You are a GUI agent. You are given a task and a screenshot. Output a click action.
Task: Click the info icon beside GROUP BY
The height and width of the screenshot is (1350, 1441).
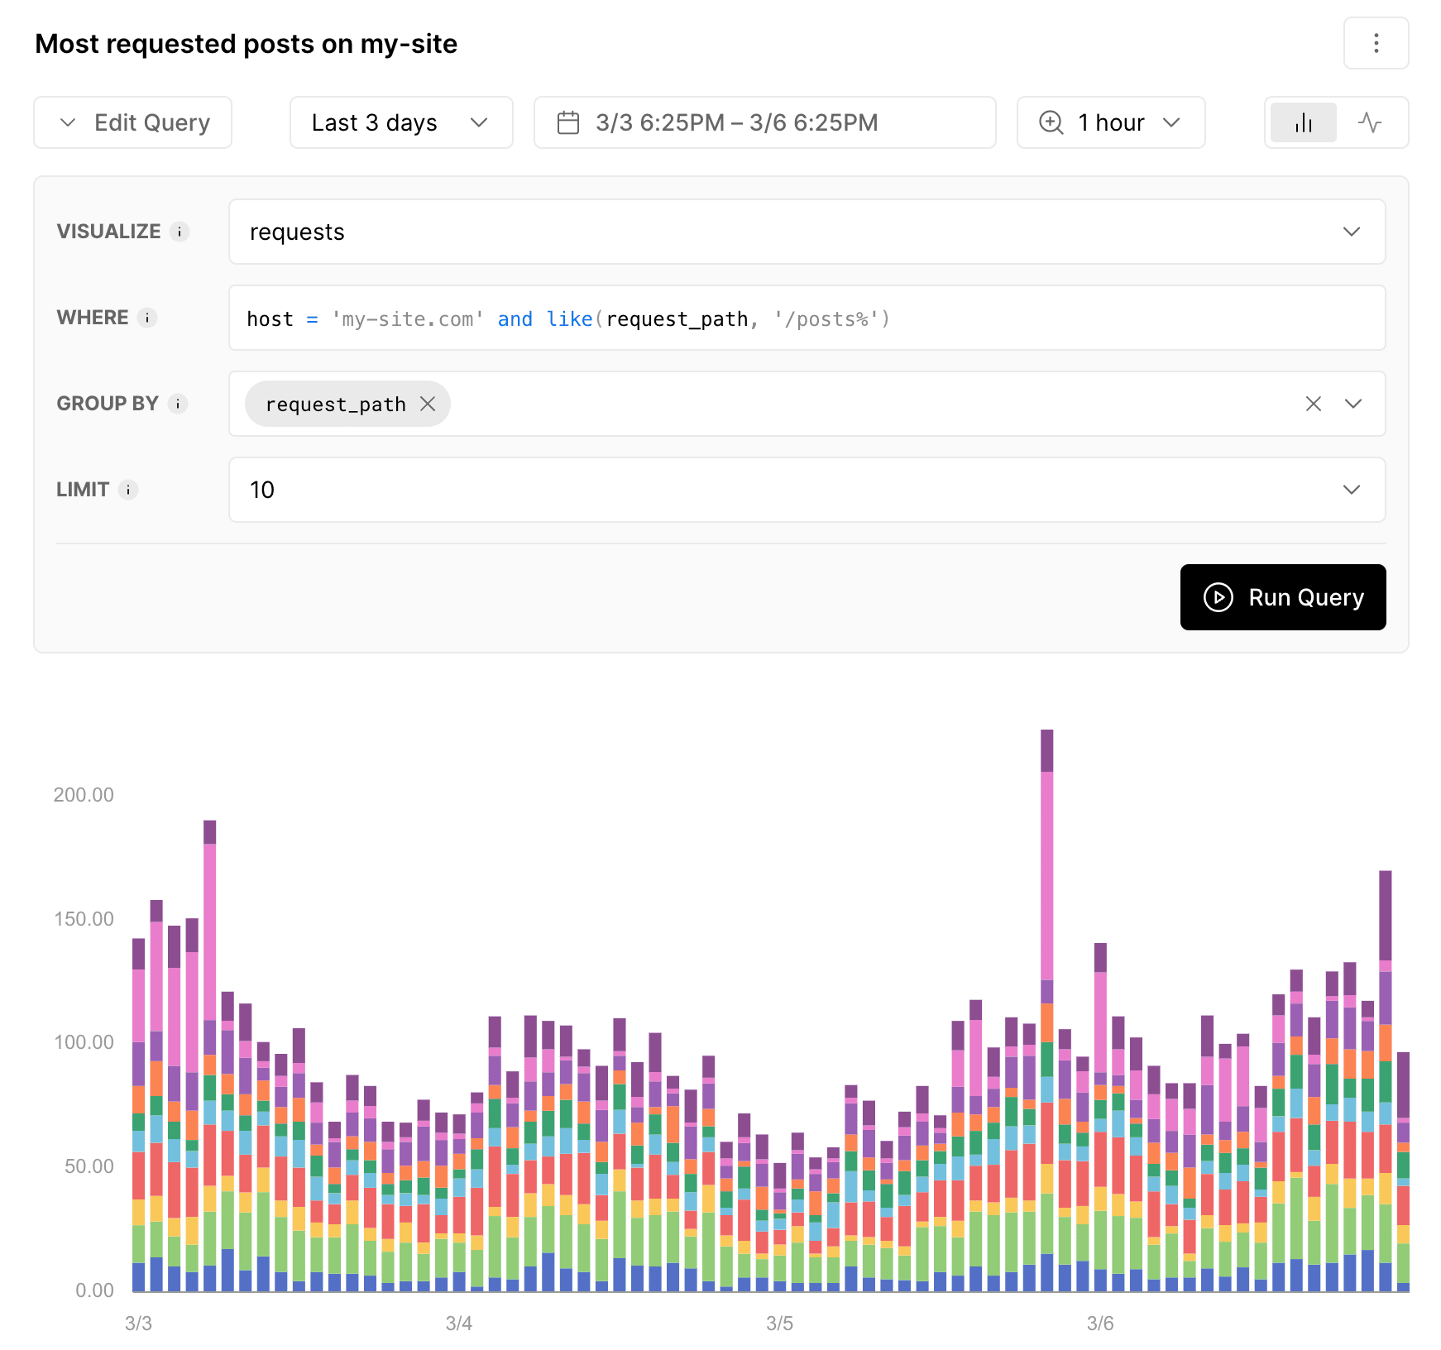point(177,404)
